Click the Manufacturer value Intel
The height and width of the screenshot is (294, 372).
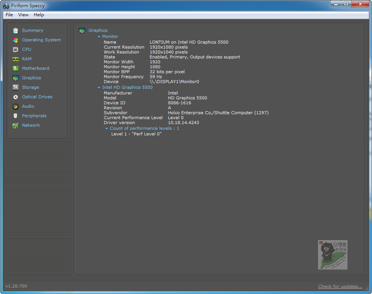[x=173, y=93]
